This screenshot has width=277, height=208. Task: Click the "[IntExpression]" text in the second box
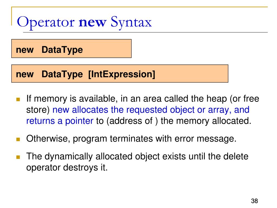[x=122, y=74]
